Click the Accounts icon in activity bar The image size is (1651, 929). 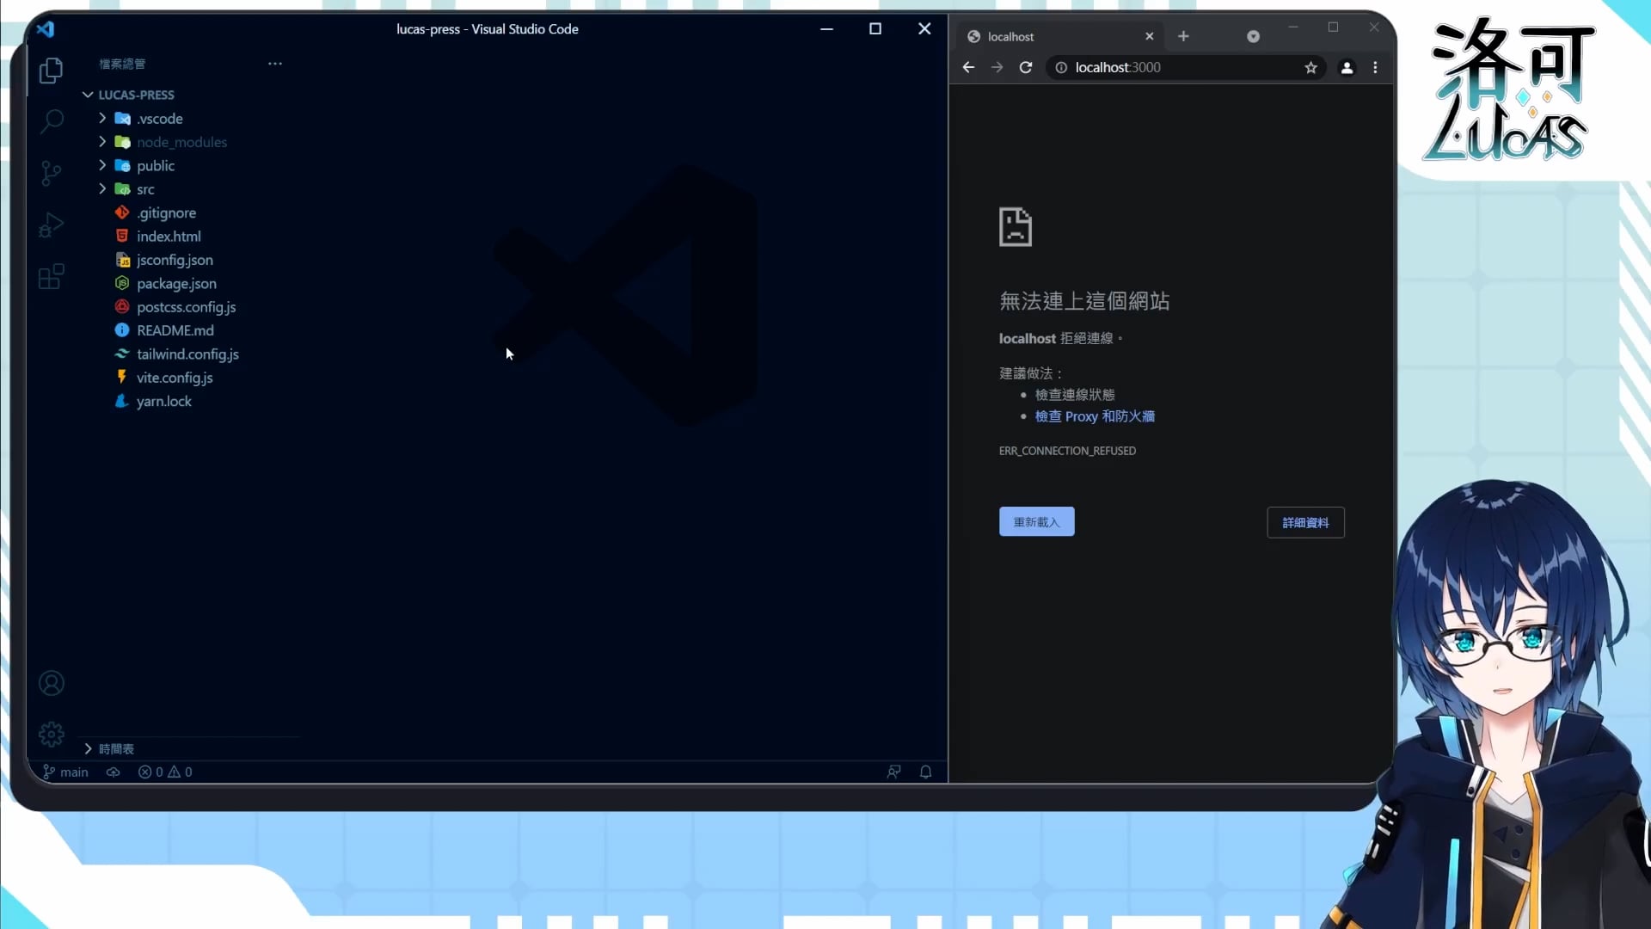pyautogui.click(x=51, y=683)
